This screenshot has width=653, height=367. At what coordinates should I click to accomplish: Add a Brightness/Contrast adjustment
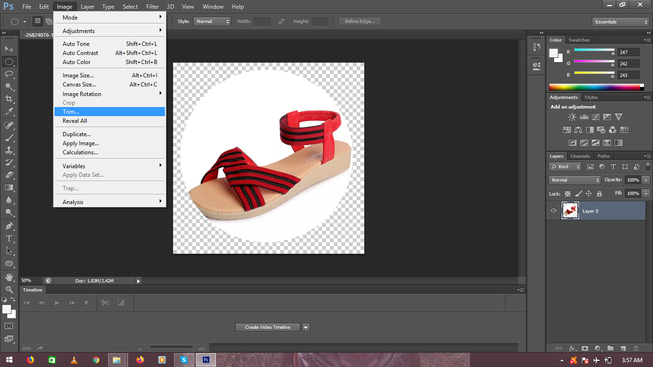pos(572,117)
